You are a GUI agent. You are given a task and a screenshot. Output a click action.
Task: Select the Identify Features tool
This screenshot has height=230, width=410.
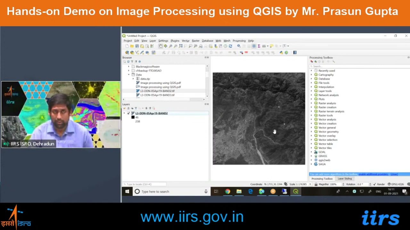click(239, 46)
